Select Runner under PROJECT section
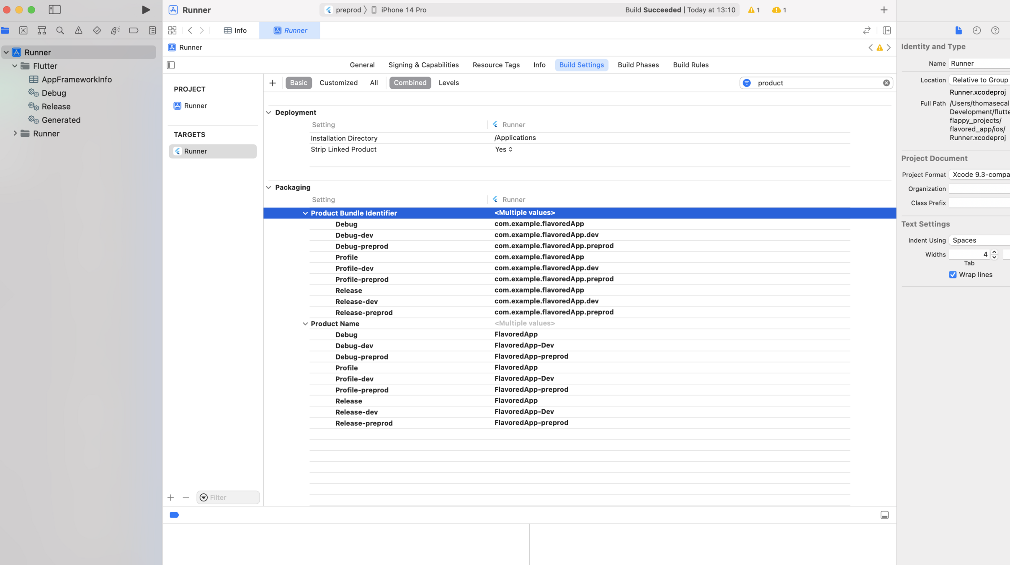Viewport: 1010px width, 565px height. [195, 106]
